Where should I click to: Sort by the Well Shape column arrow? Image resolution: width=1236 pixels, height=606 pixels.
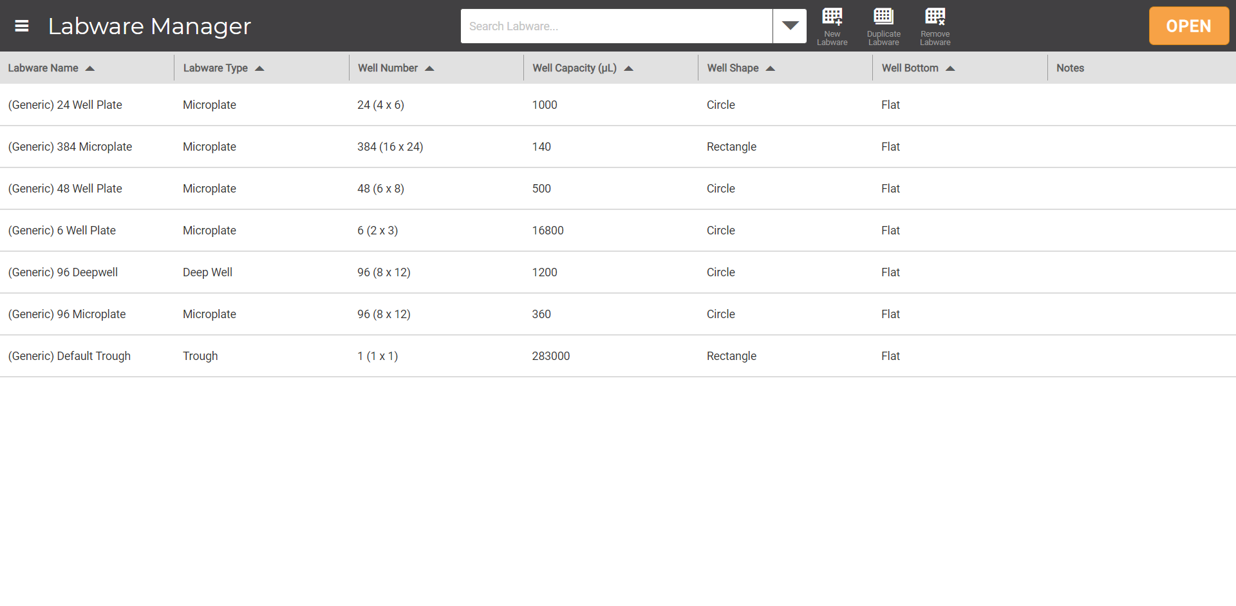(x=771, y=68)
